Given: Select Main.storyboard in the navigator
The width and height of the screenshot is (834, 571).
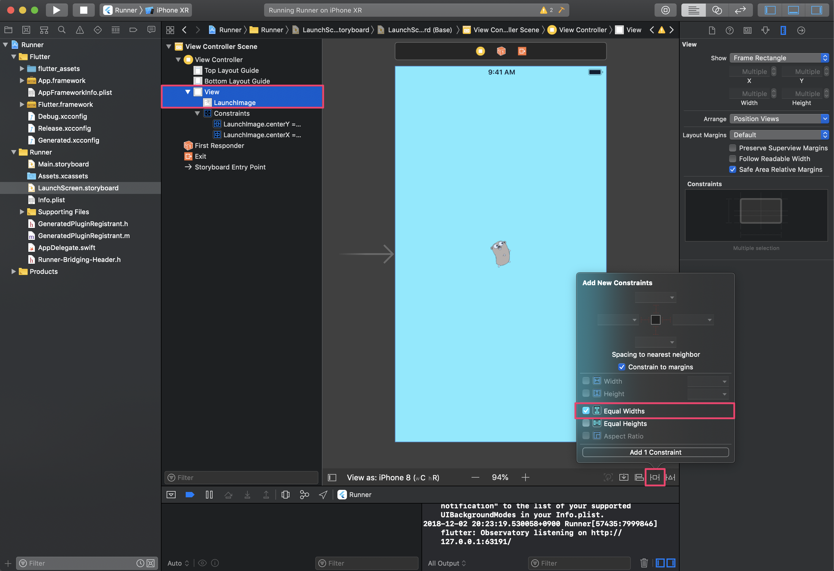Looking at the screenshot, I should coord(63,164).
